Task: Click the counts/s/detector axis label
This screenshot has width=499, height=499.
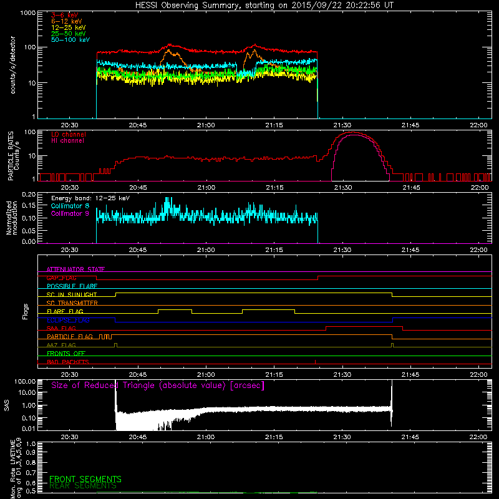Action: point(12,65)
